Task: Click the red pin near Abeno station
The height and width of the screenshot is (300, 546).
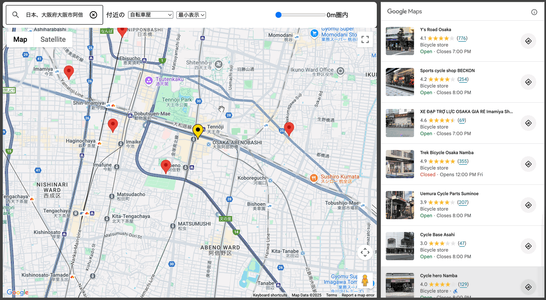Action: click(x=166, y=166)
